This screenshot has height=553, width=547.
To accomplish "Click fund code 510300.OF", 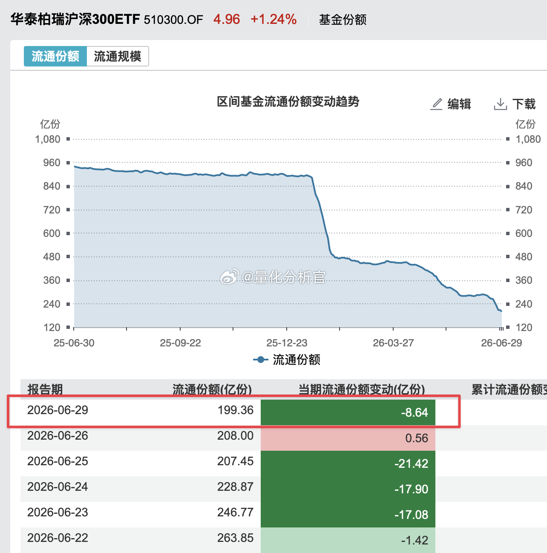I will 173,20.
